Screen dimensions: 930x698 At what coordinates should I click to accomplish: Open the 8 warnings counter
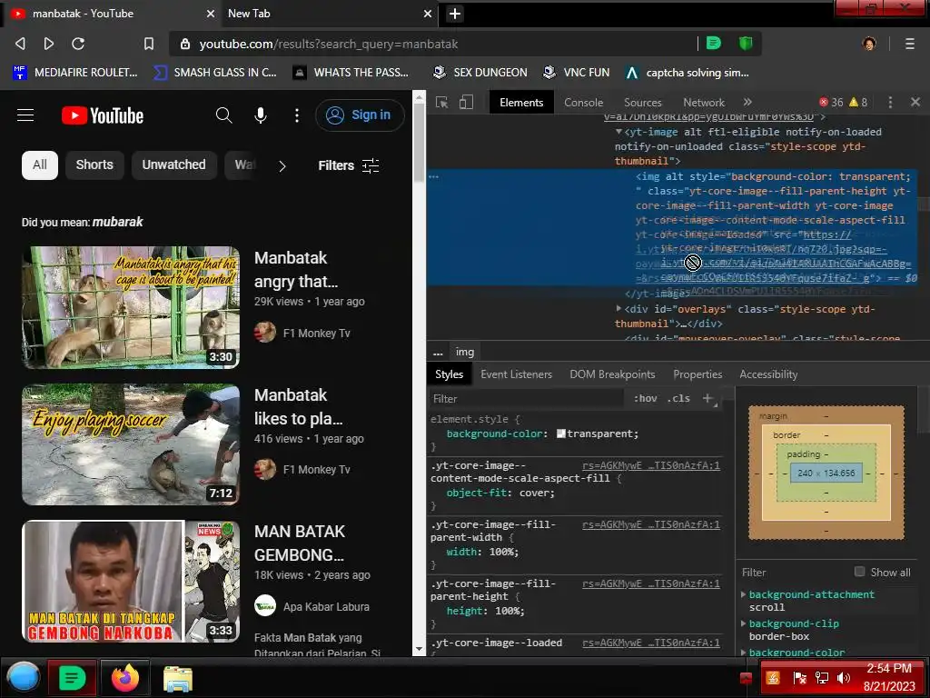[x=858, y=102]
